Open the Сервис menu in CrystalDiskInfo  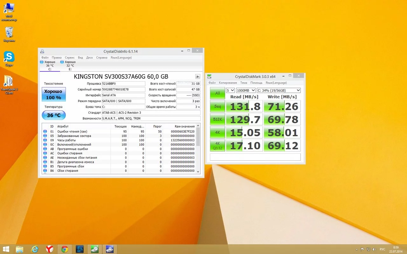(69, 57)
